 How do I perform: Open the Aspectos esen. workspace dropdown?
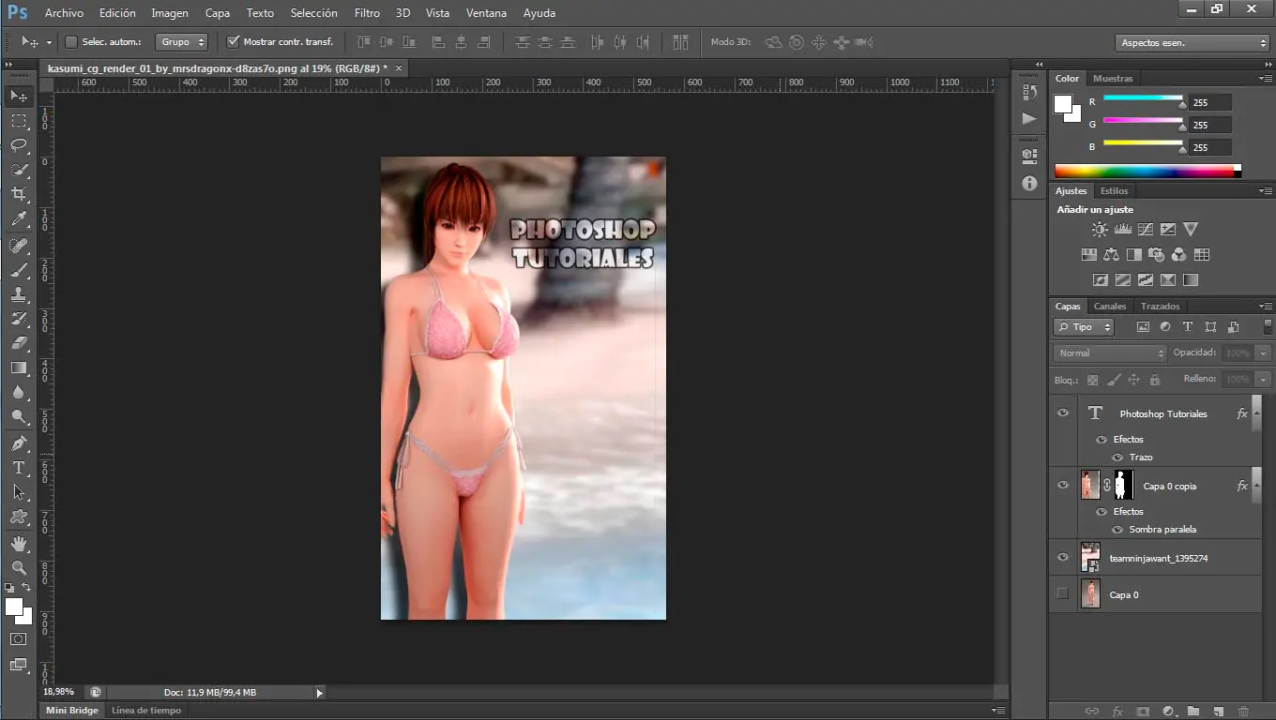click(x=1193, y=43)
